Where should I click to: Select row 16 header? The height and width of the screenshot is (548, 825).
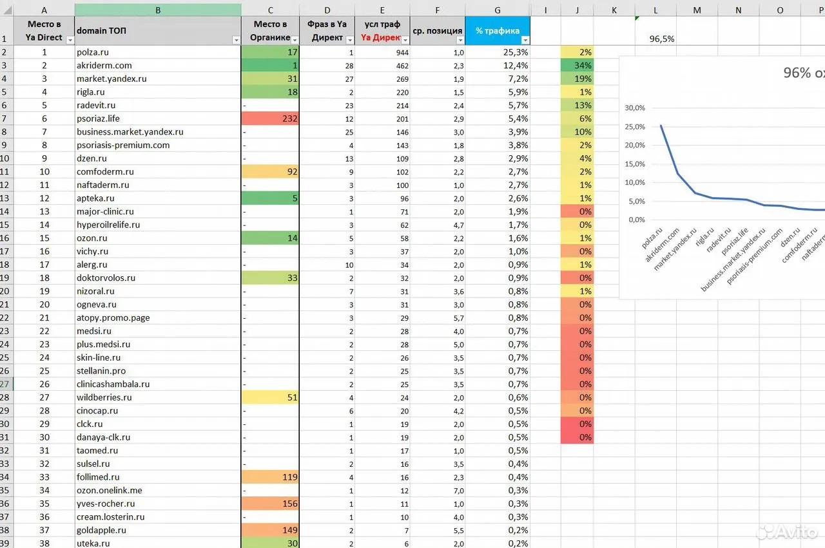(6, 238)
